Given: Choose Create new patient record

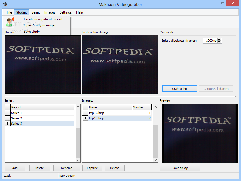Looking at the screenshot, I should coord(43,19).
